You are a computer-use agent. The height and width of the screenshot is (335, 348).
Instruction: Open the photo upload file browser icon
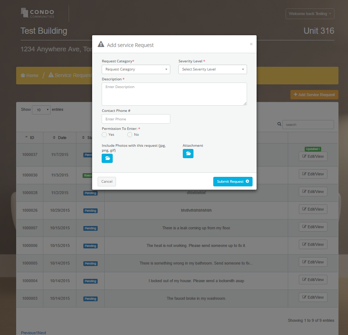[107, 158]
